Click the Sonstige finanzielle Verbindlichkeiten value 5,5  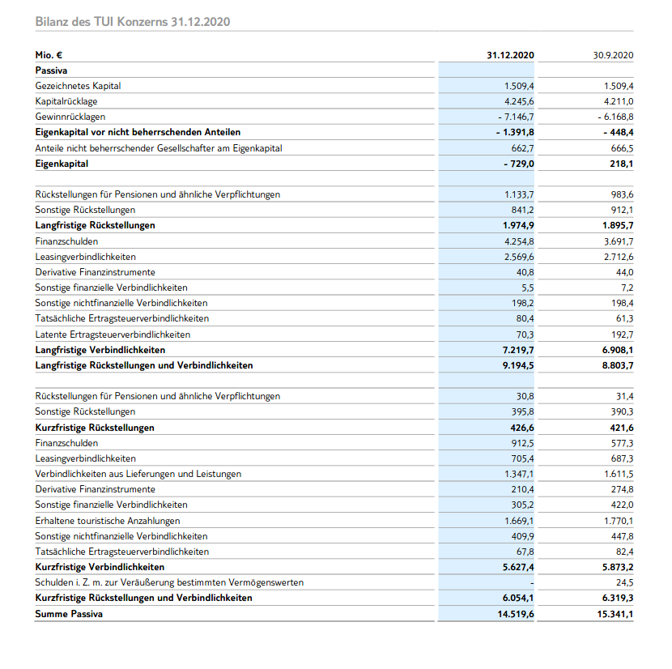pos(528,288)
